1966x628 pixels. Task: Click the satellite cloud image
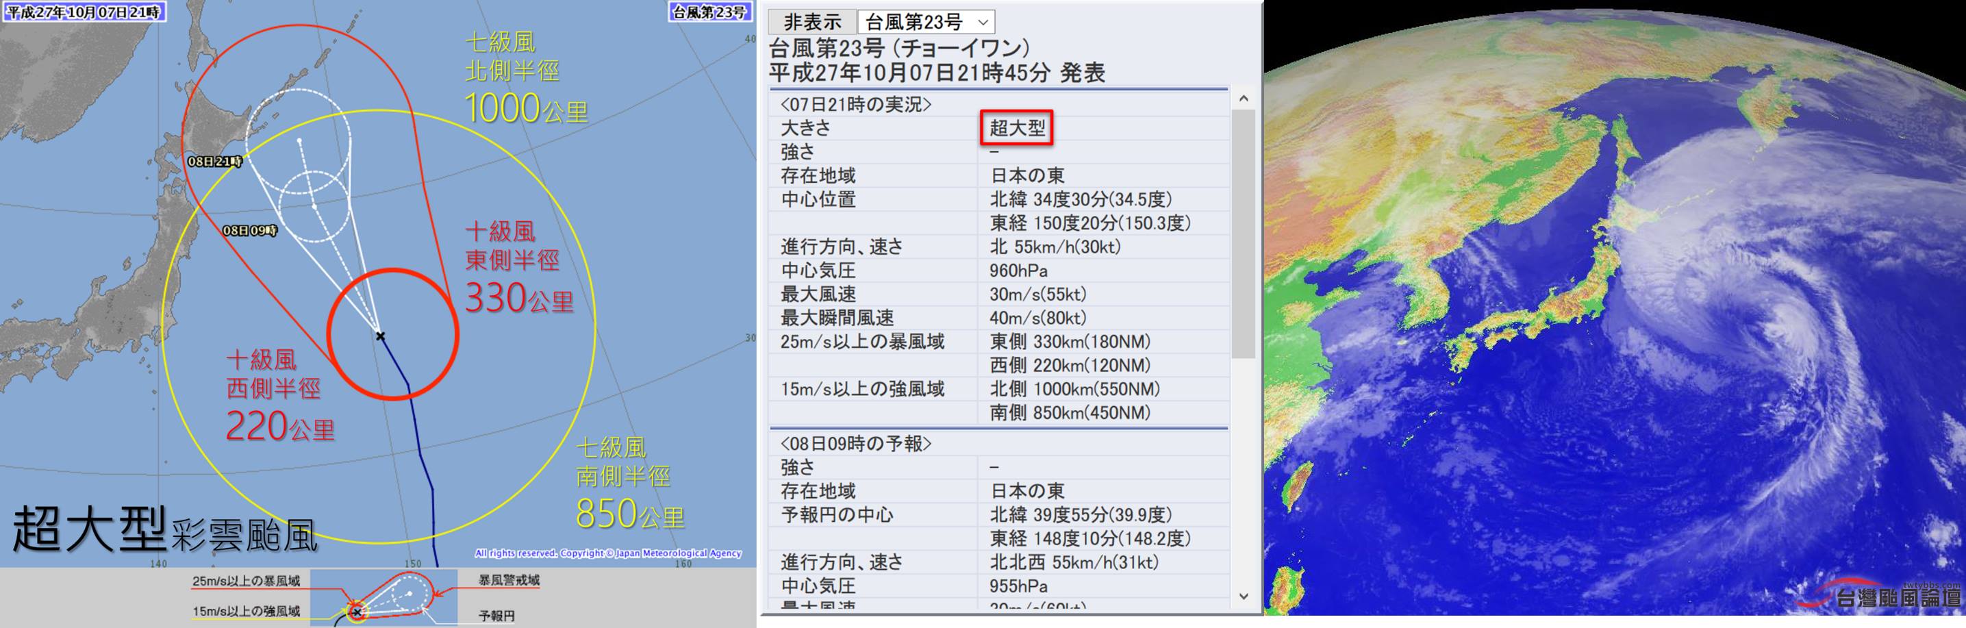click(x=1614, y=307)
